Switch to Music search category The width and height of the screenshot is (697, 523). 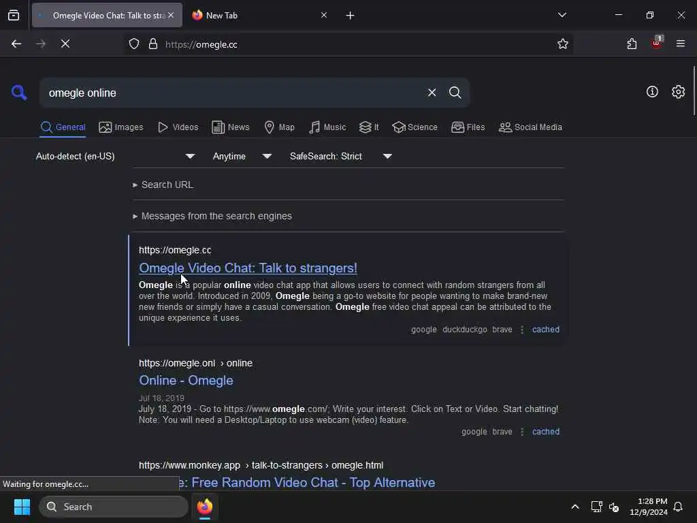327,127
